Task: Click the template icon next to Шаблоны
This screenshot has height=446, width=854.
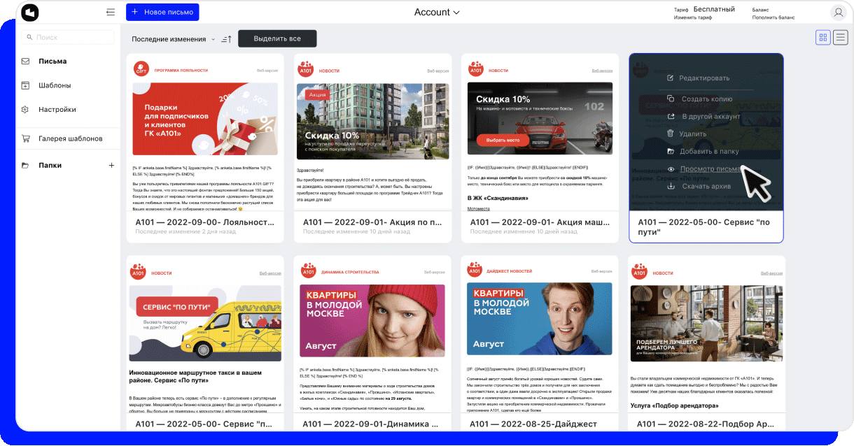Action: coord(26,85)
